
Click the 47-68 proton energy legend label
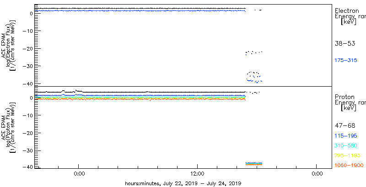[x=345, y=126]
